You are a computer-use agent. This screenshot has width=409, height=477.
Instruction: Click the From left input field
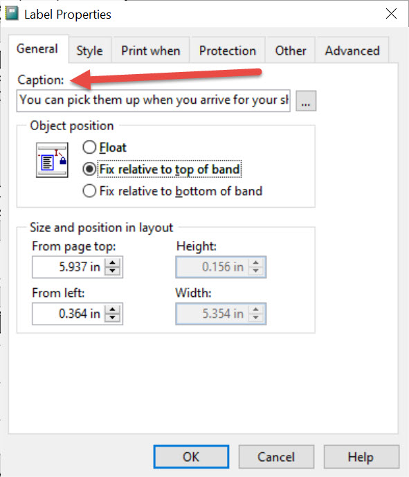[68, 314]
